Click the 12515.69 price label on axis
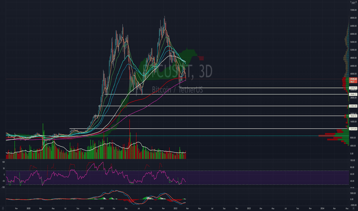This screenshot has height=211, width=358. [353, 129]
